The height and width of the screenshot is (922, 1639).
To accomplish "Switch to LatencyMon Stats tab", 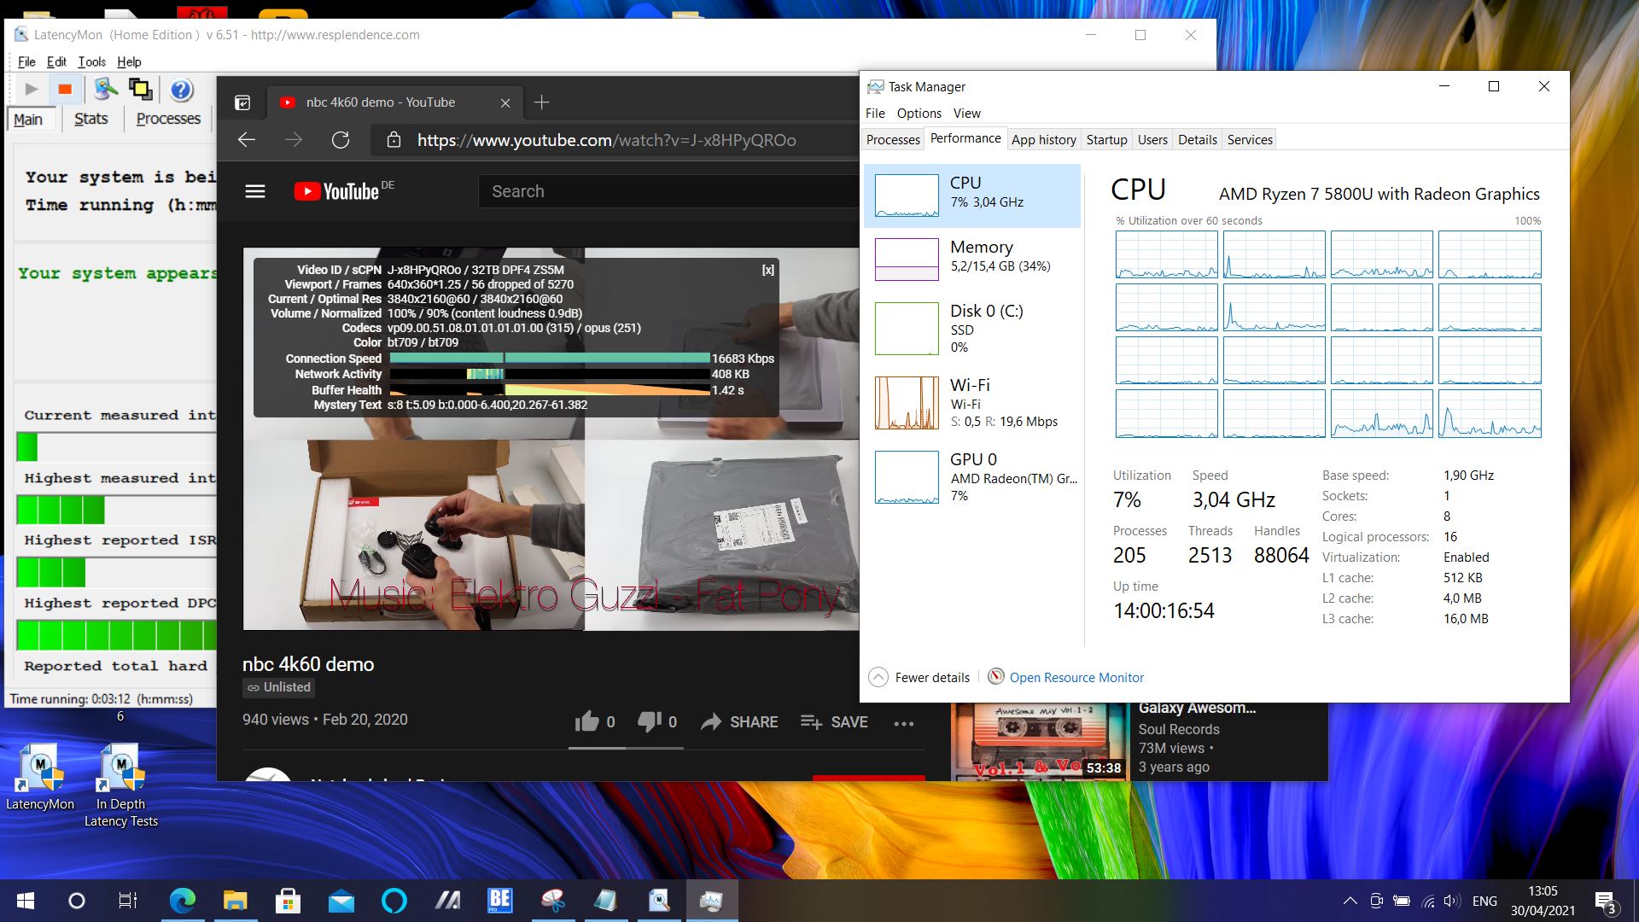I will (90, 119).
